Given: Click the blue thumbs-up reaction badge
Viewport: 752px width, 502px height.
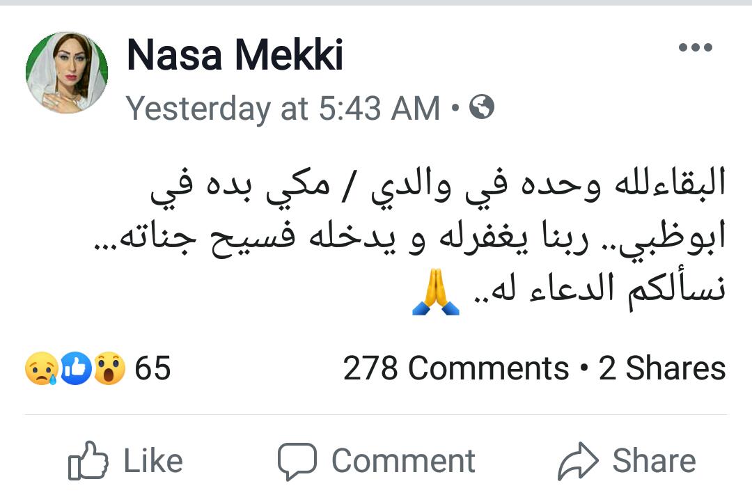Looking at the screenshot, I should (76, 369).
